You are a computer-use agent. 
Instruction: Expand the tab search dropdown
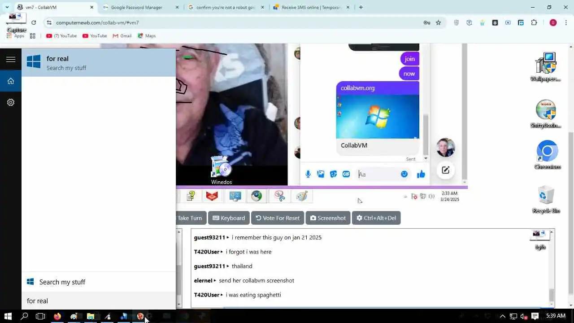pyautogui.click(x=7, y=7)
